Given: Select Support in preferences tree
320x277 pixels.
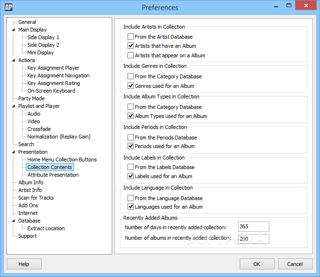Looking at the screenshot, I should click(x=28, y=236).
